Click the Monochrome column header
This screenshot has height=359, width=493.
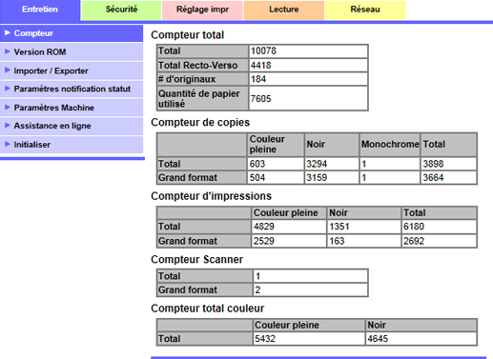click(x=390, y=145)
